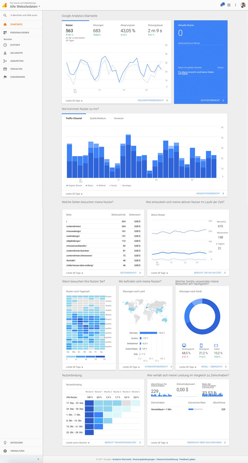
Task: Click the 17. Sep. - 23. Sep. cohort row
Action: point(103,403)
